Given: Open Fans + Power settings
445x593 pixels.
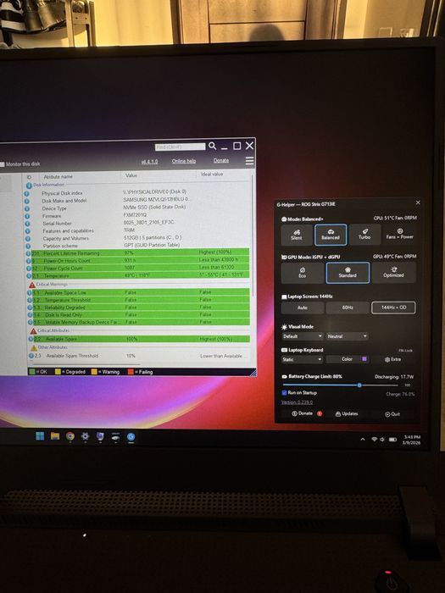Looking at the screenshot, I should coord(399,234).
